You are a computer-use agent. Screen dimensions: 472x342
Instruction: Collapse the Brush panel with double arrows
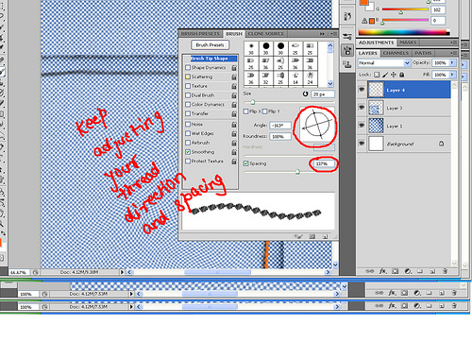322,34
